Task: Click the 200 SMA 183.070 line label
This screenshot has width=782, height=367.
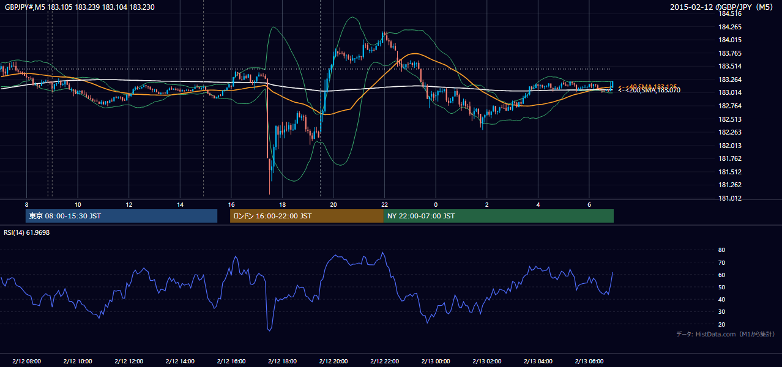Action: [x=649, y=91]
